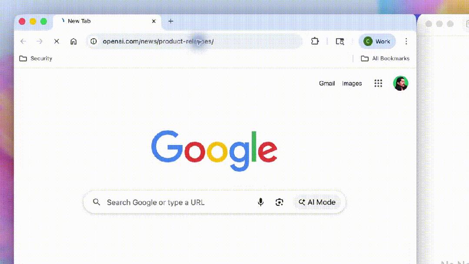Open the Gmail link
469x264 pixels.
(x=327, y=83)
